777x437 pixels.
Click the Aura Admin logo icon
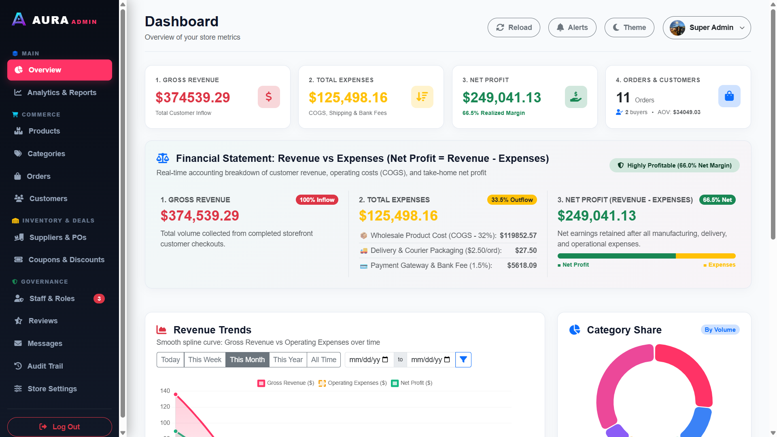coord(19,19)
